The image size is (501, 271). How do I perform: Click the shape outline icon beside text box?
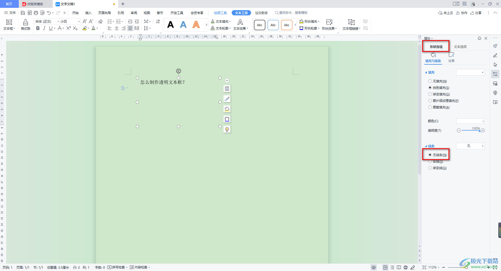[x=227, y=119]
